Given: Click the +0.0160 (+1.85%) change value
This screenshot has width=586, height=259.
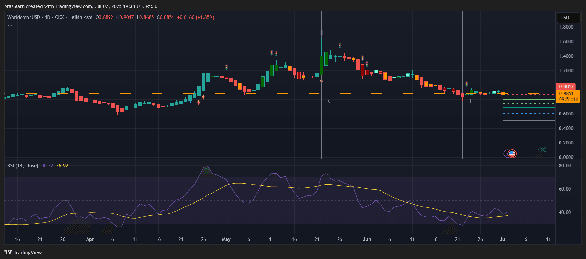Looking at the screenshot, I should click(195, 17).
